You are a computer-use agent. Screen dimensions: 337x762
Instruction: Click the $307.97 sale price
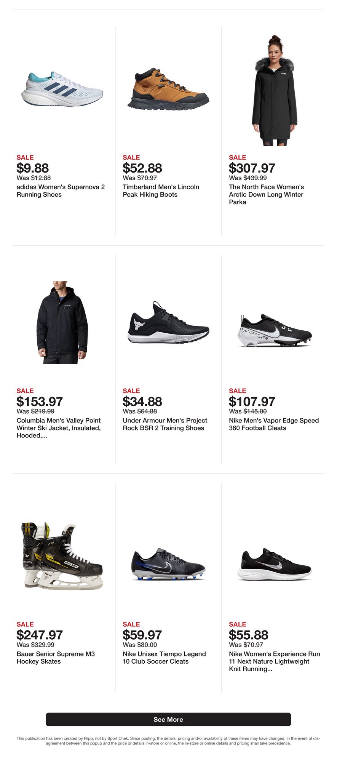252,168
